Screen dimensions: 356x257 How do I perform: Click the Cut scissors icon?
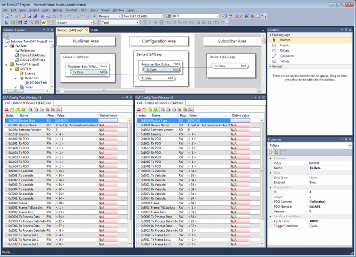tap(42, 16)
